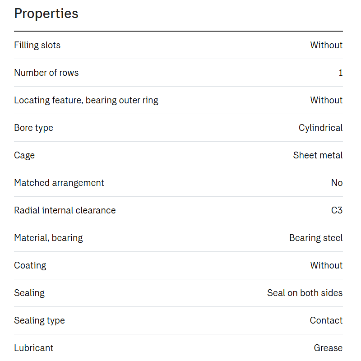Select the Grease lubricant value
The image size is (361, 361).
click(328, 348)
